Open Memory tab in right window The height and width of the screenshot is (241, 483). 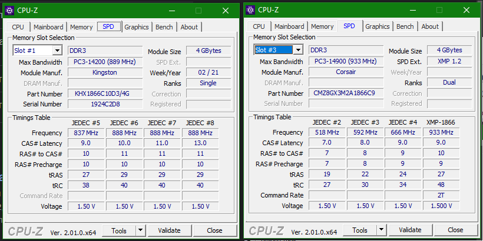click(x=322, y=26)
